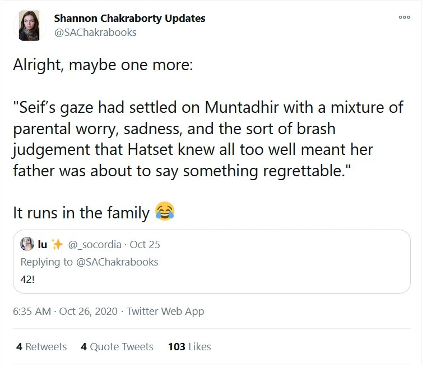Open the quoted tweet text "42!"
Screen dimensions: 422x366
[28, 278]
